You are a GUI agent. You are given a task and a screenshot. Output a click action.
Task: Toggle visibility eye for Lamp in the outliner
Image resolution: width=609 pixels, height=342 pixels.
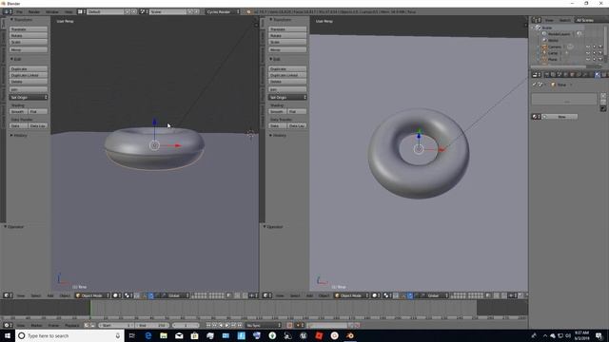click(588, 53)
